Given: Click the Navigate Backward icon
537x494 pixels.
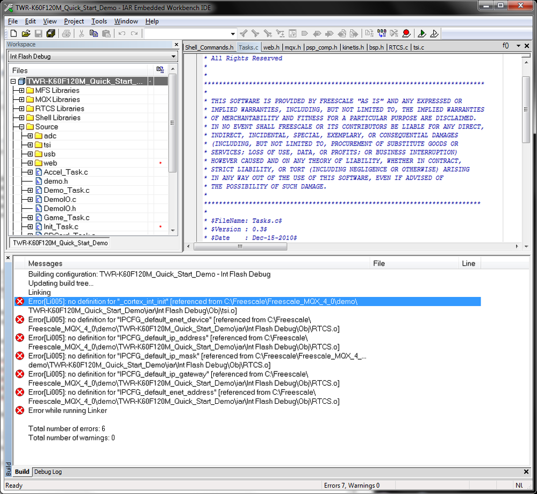Looking at the screenshot, I should (x=342, y=33).
